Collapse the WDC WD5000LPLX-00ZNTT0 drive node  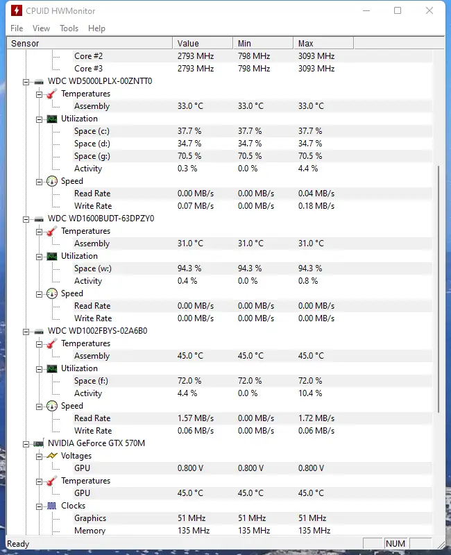[x=26, y=81]
